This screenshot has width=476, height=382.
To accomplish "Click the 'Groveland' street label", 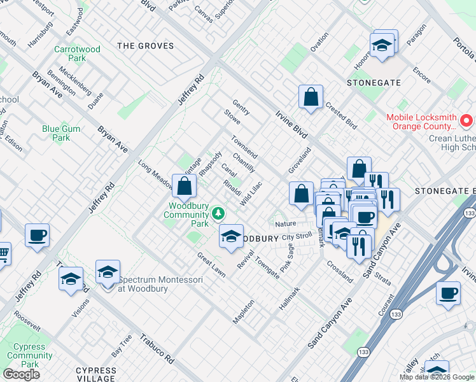I will (x=300, y=160).
